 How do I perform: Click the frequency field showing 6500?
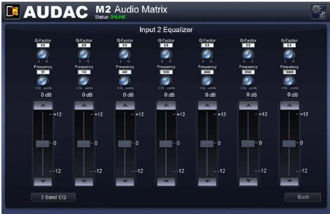point(248,72)
